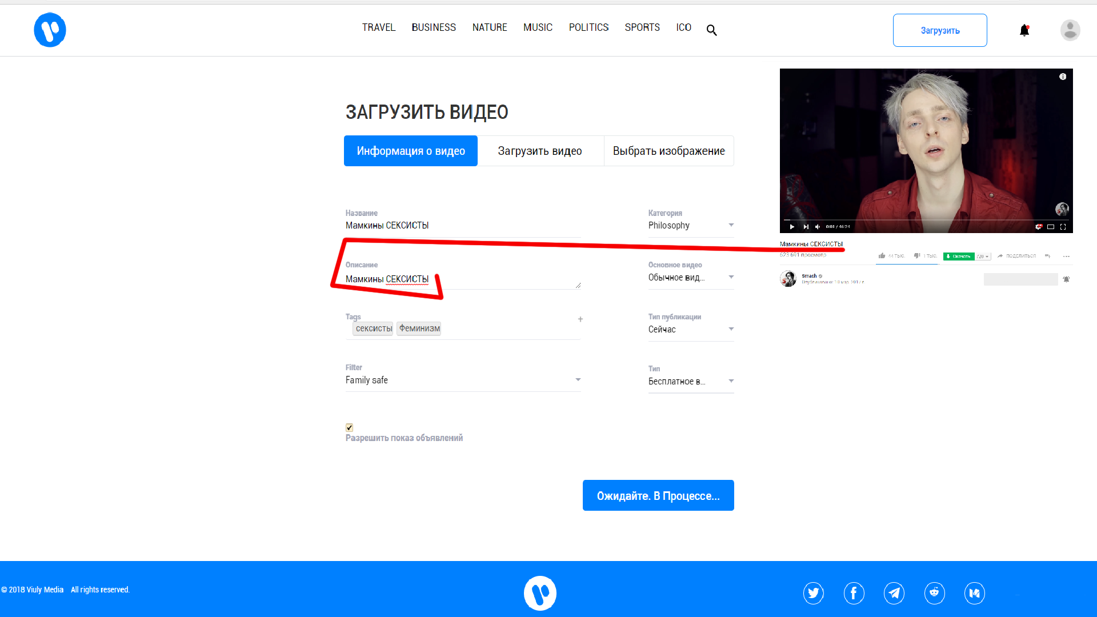The image size is (1097, 617).
Task: Toggle 'Разрешить показ объявлений' checkbox
Action: coord(349,427)
